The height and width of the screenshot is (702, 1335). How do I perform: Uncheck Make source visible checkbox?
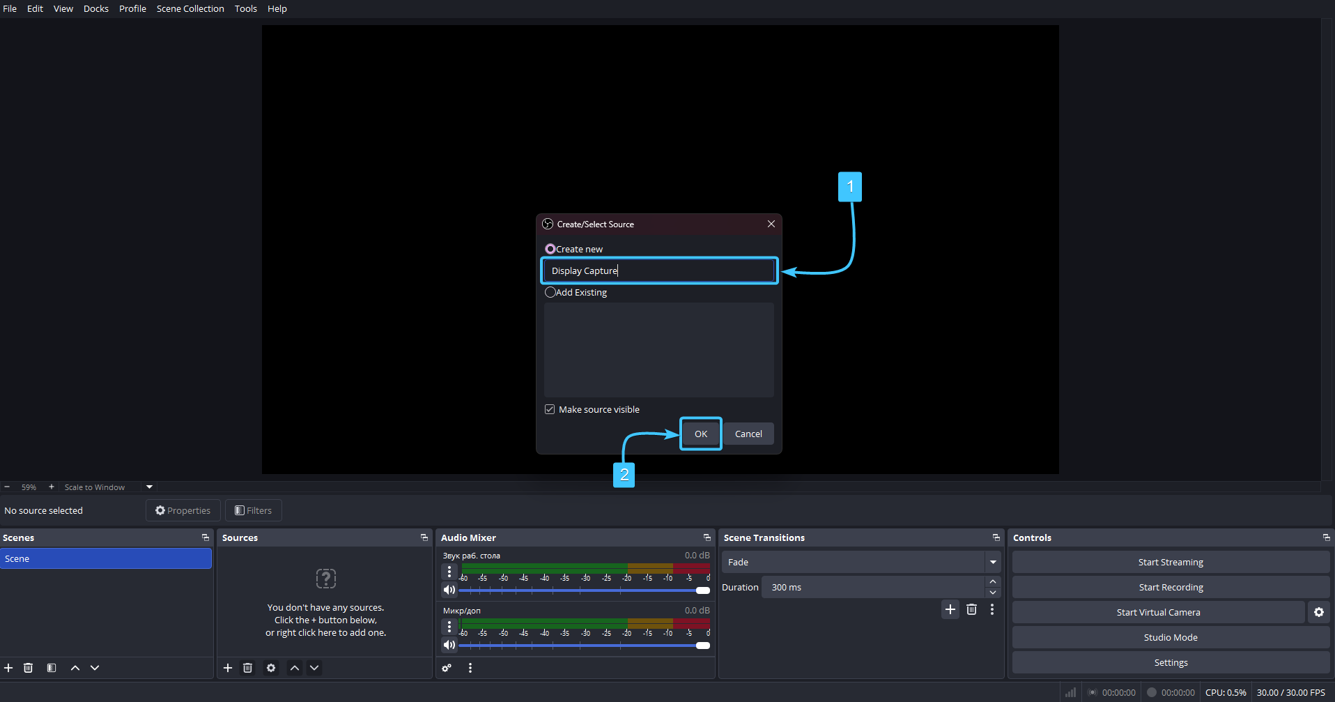point(550,409)
